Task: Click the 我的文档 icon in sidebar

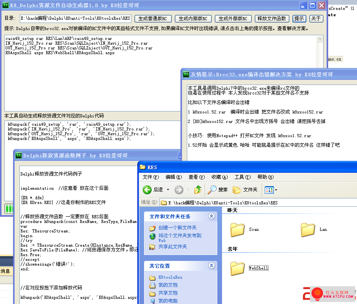Action: pos(152,285)
